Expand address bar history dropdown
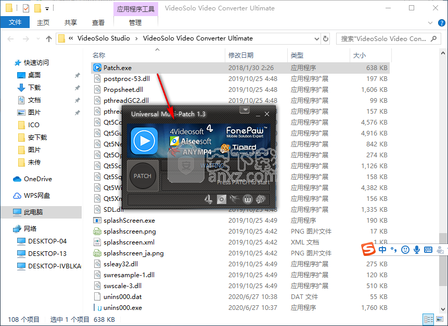 [x=316, y=39]
